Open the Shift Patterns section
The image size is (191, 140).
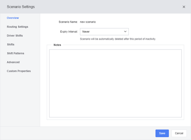coord(16,53)
